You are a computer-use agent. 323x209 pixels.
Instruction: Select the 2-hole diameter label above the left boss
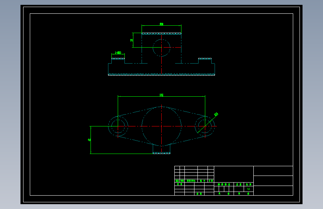118,53
